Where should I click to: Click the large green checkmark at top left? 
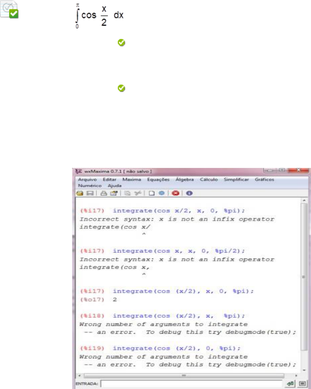tap(14, 14)
